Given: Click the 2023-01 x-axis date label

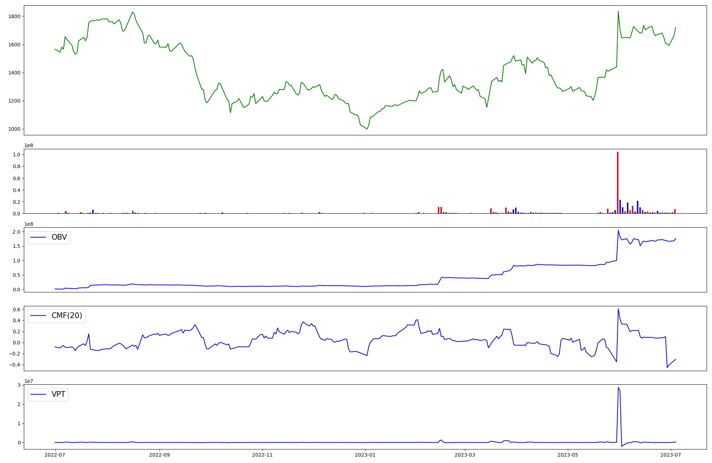Looking at the screenshot, I should click(x=365, y=455).
